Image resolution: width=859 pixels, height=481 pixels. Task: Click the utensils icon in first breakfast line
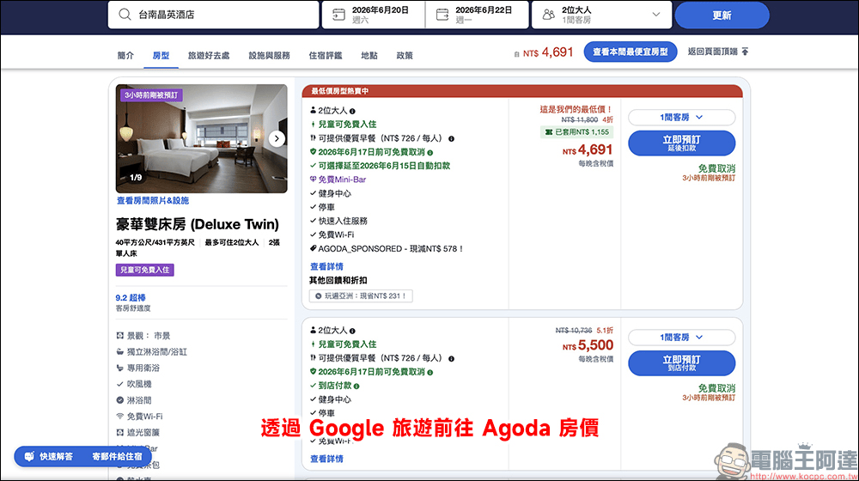coord(313,138)
